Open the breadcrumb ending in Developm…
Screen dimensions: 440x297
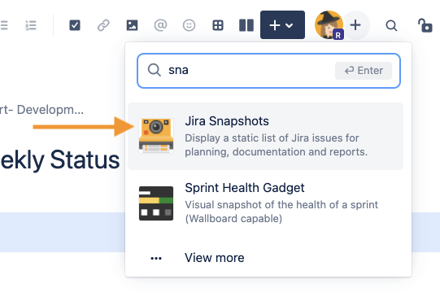41,110
